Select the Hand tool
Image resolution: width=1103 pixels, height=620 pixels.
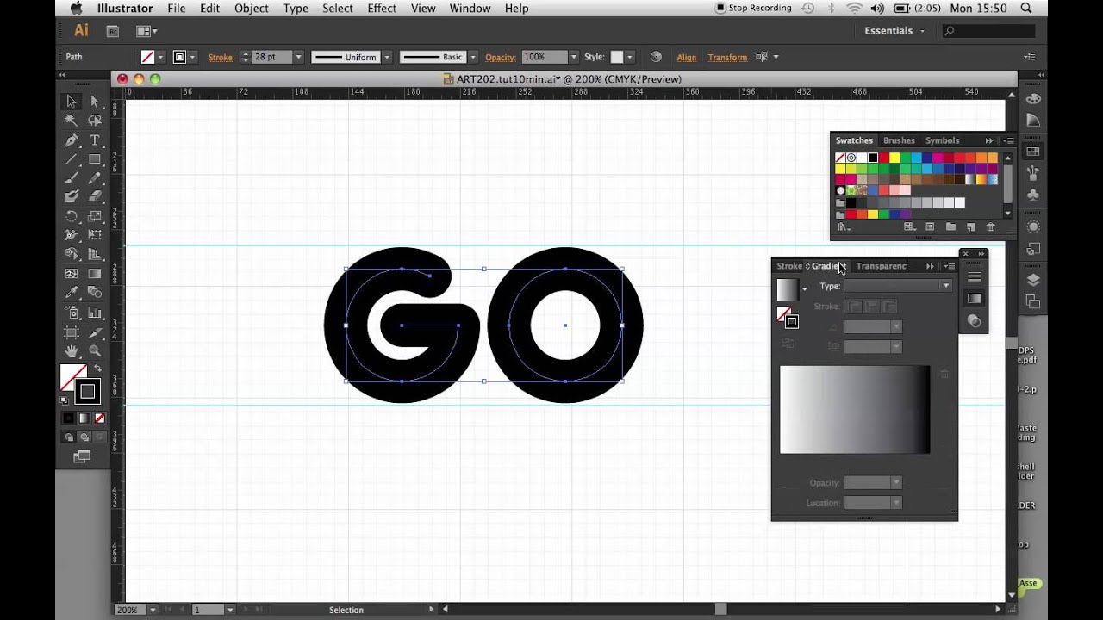(x=72, y=351)
